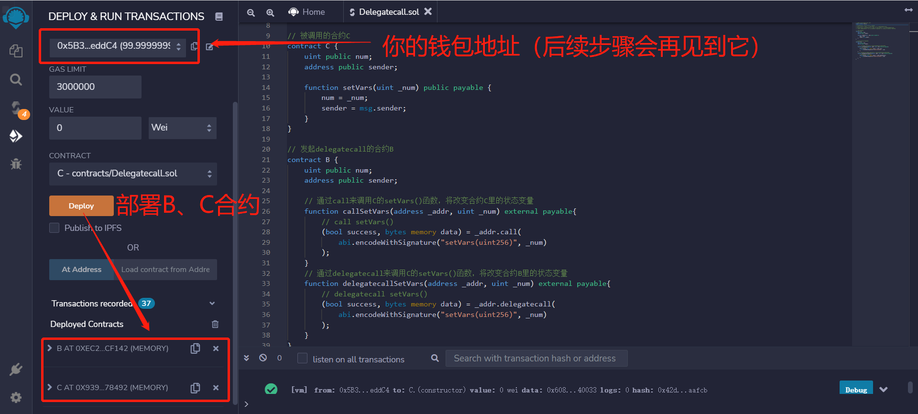Open the Search in files sidebar icon

coord(16,79)
